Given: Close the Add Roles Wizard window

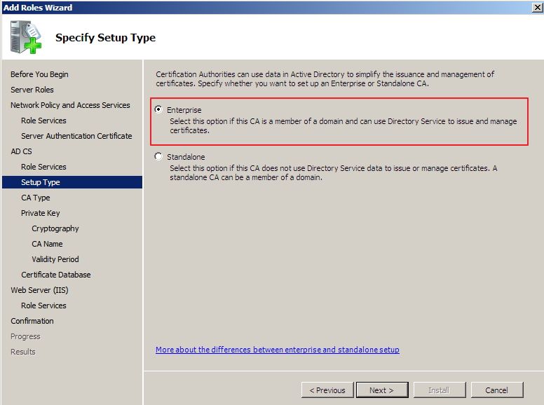Looking at the screenshot, I should coord(536,8).
